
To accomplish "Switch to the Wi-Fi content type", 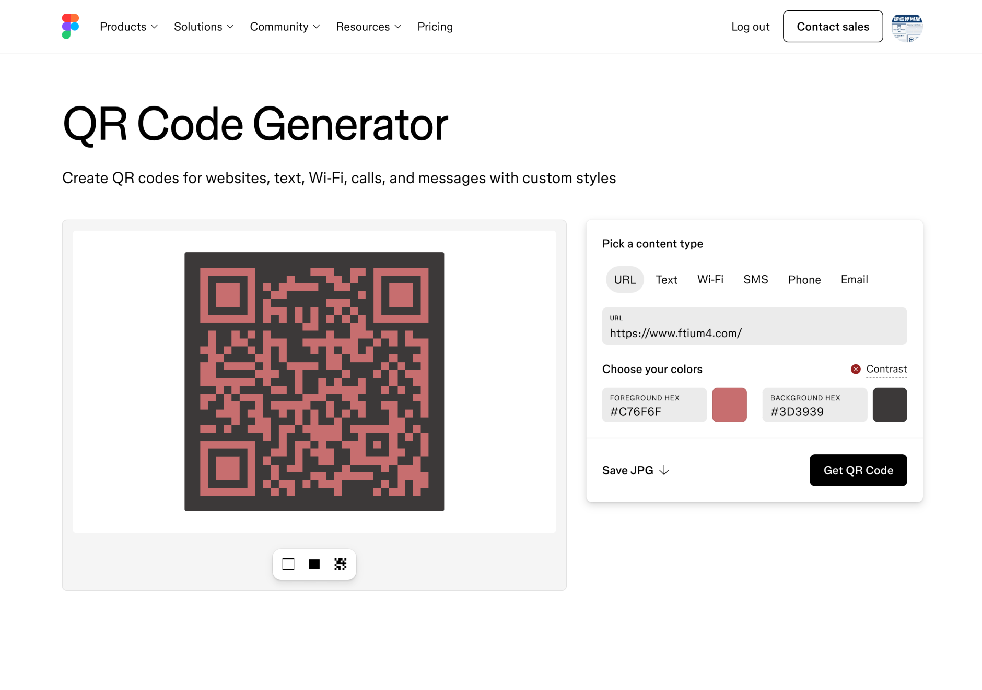I will [710, 280].
